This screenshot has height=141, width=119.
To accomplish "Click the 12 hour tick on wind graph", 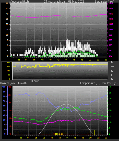I will click(x=58, y=60).
